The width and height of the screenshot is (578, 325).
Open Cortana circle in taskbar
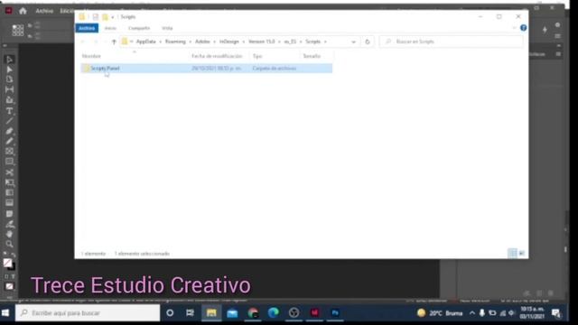pos(170,313)
